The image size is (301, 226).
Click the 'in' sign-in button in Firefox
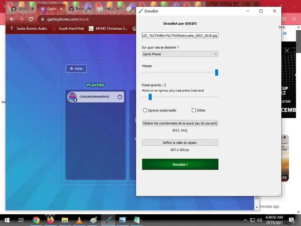285,33
